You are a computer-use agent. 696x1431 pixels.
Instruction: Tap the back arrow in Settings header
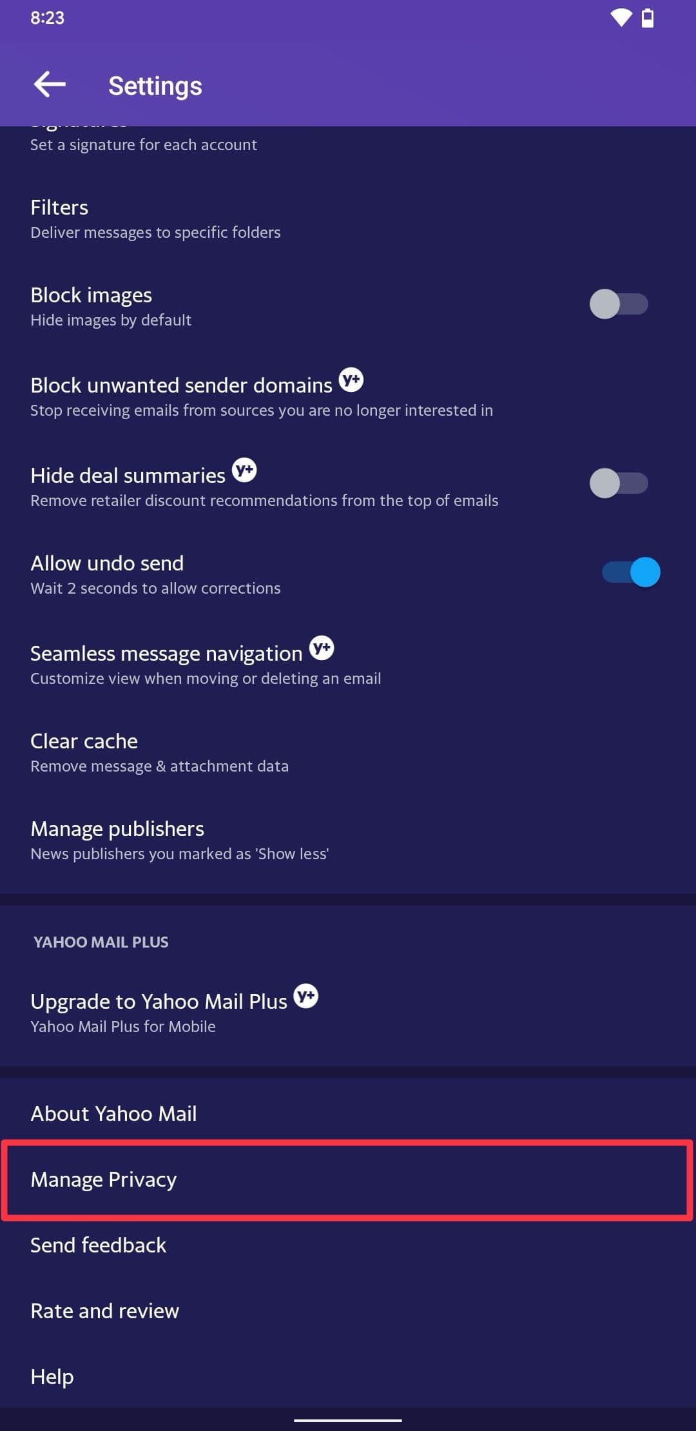[x=50, y=85]
